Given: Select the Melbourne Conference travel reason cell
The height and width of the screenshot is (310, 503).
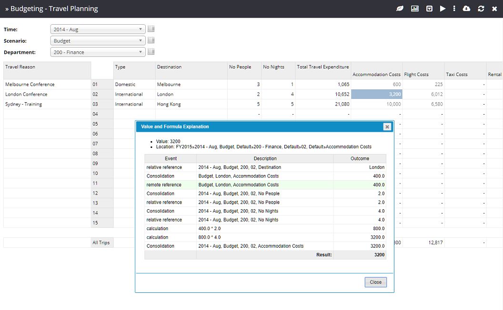Looking at the screenshot, I should coord(47,84).
